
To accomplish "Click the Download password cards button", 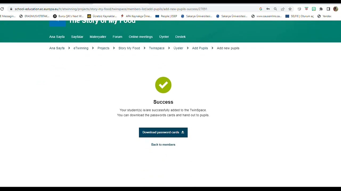I will (x=163, y=132).
